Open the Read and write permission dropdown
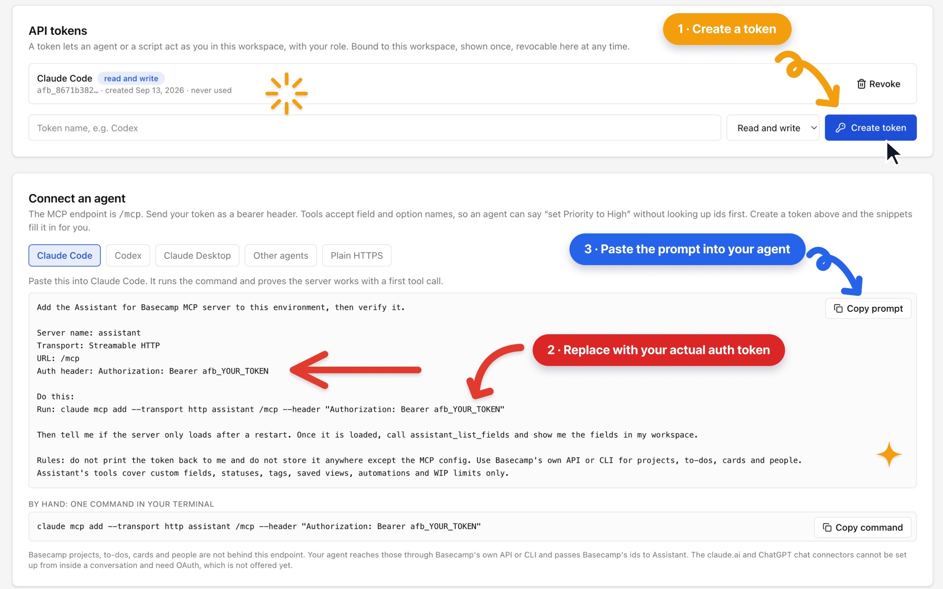943x589 pixels. (773, 128)
